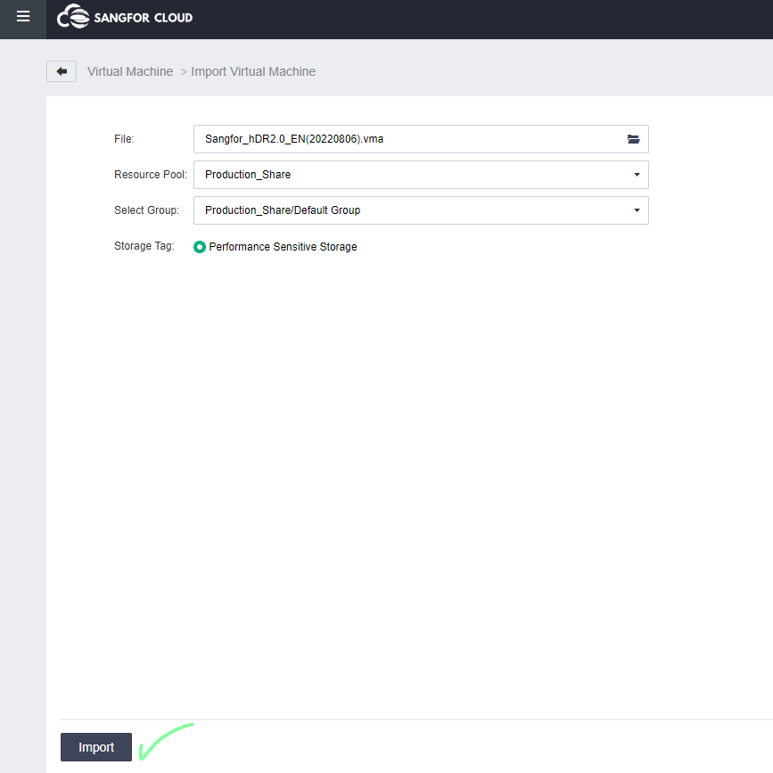
Task: Select the Sangfor_hDR2.0_EN vma filename text
Action: [294, 139]
